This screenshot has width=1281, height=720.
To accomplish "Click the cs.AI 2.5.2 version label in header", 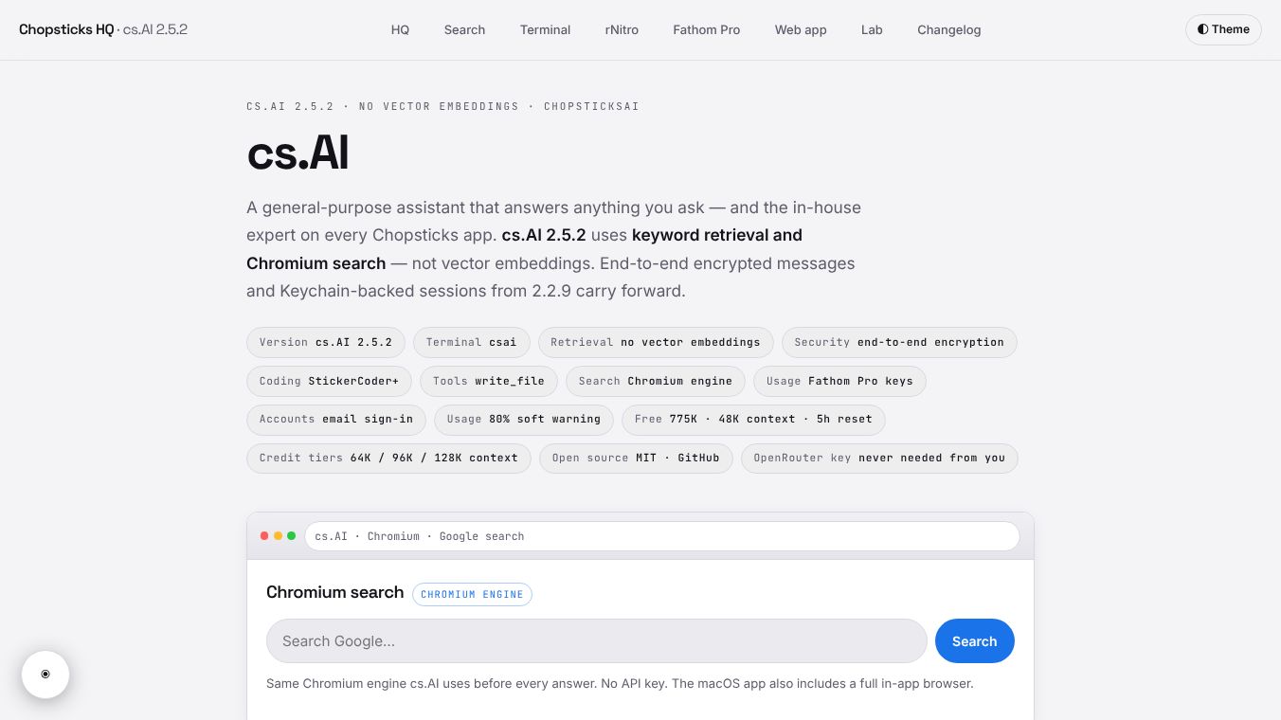I will pyautogui.click(x=154, y=29).
